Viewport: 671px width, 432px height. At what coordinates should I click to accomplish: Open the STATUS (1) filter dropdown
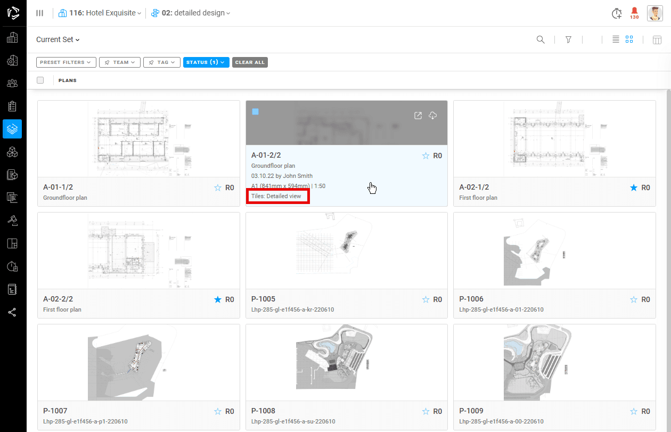point(206,62)
